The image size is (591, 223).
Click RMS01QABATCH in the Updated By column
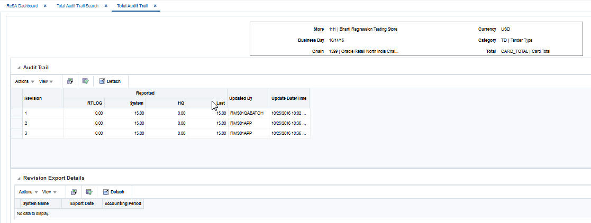(247, 113)
